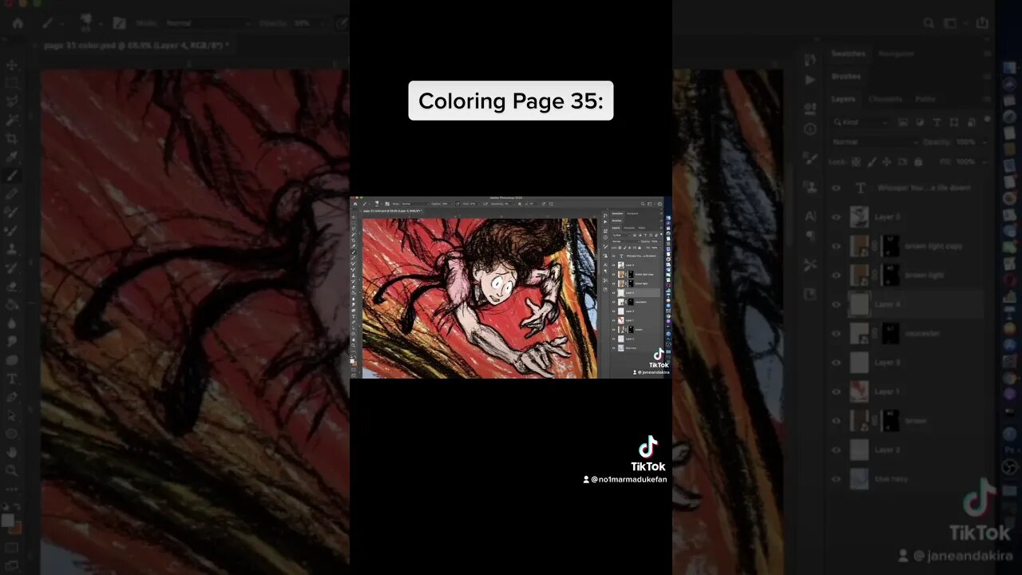In dimmed background Layers panel, open Fill 100% arrow
The width and height of the screenshot is (1022, 575).
[x=984, y=161]
